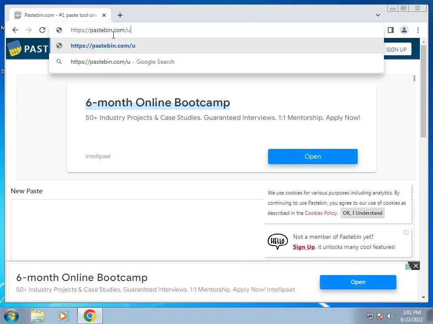Click the site globe icon in address bar
This screenshot has width=433, height=324.
(59, 30)
